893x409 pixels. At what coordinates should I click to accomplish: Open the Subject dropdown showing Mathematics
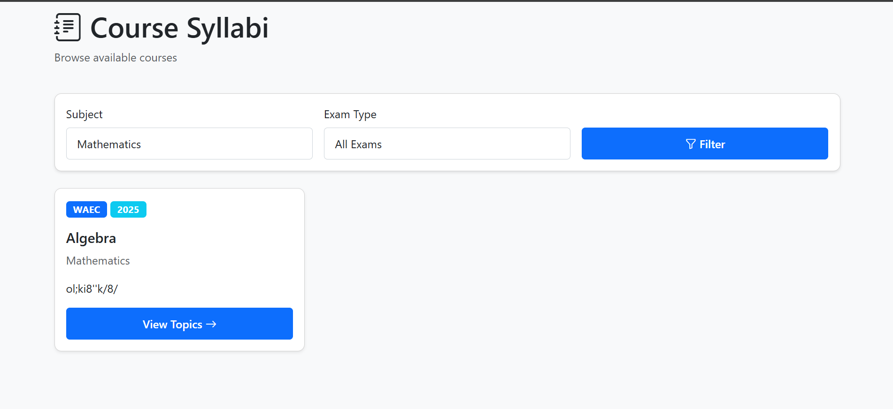pyautogui.click(x=189, y=144)
